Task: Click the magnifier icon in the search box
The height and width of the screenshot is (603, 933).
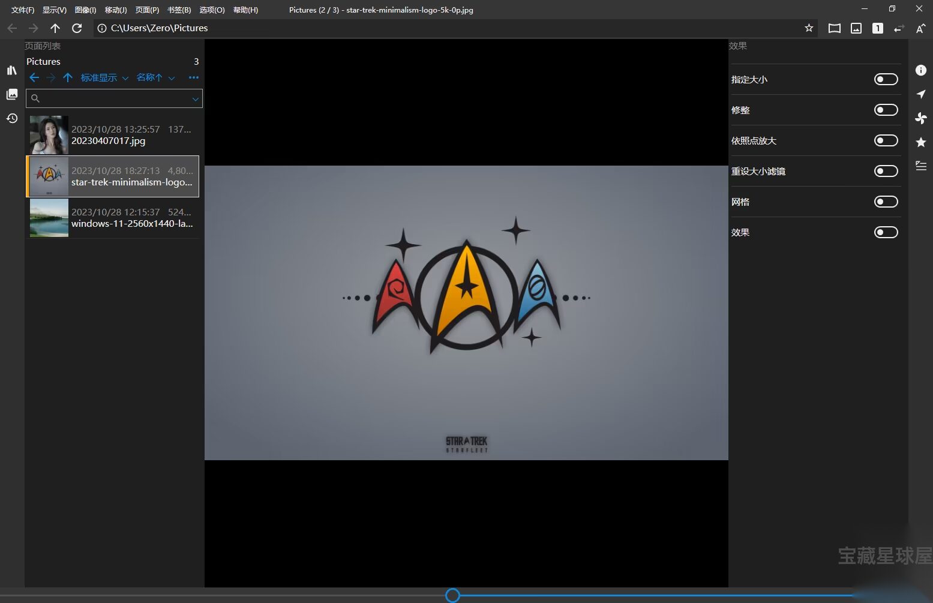Action: pos(35,98)
